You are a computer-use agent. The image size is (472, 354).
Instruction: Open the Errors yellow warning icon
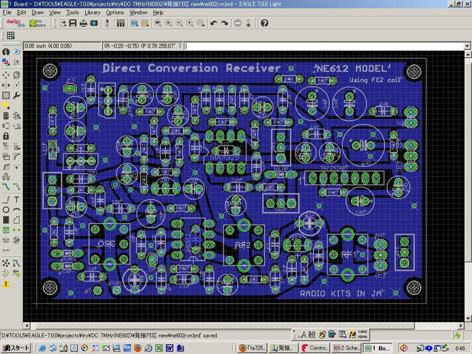point(6,283)
